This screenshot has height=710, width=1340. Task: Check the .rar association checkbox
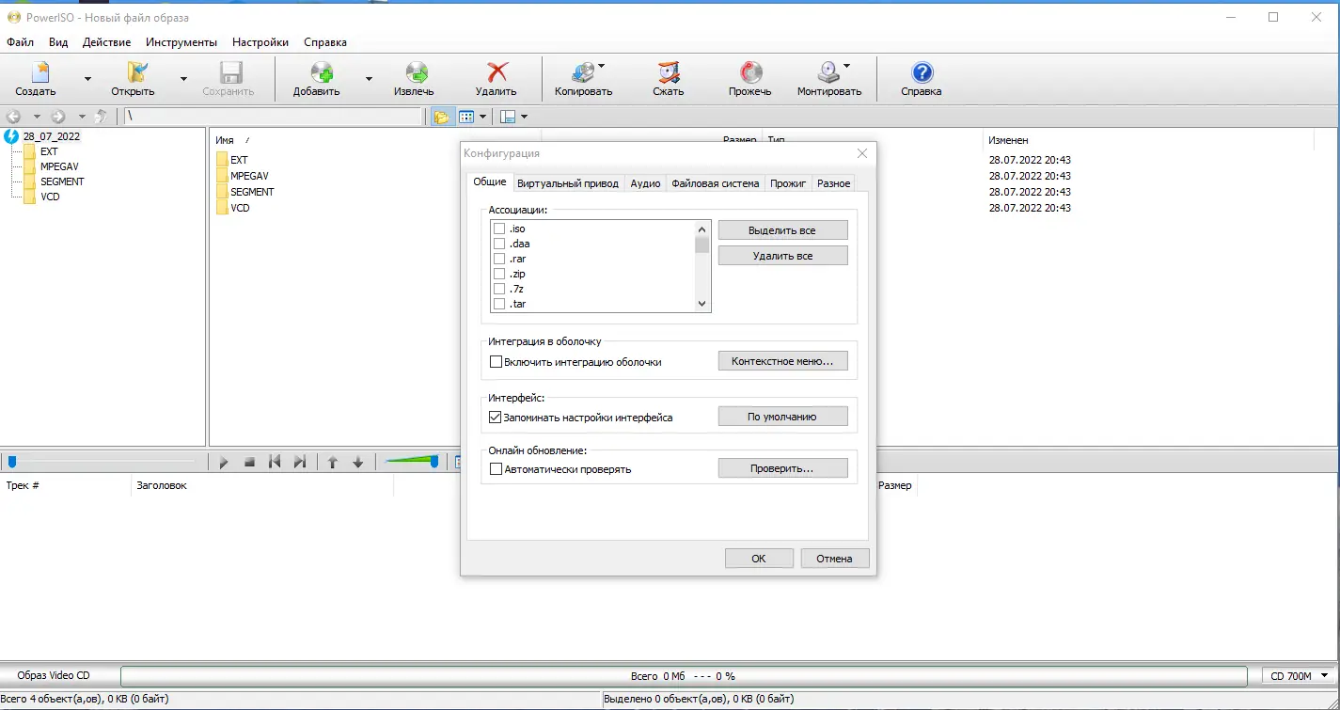click(x=499, y=259)
